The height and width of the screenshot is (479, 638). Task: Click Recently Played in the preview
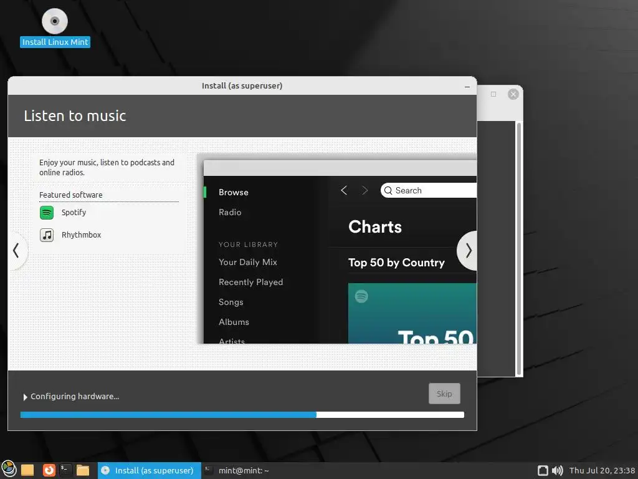point(250,283)
